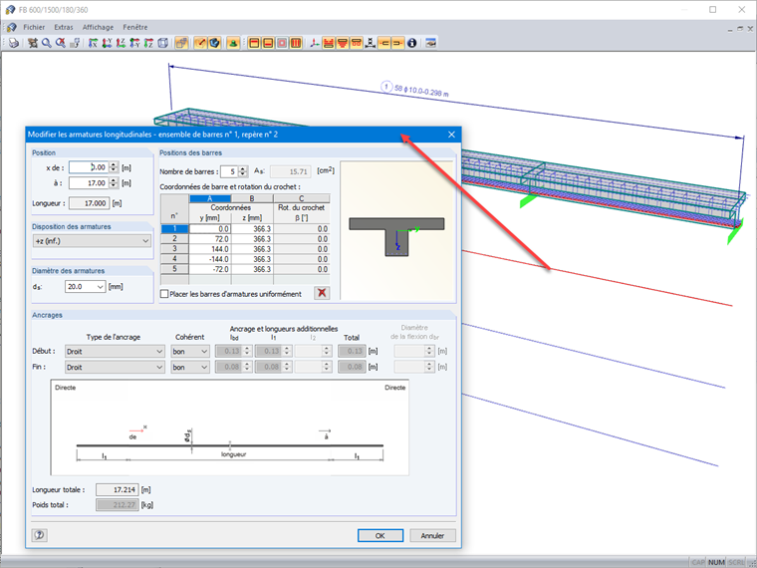Click the Nombre de barres field

coord(230,171)
